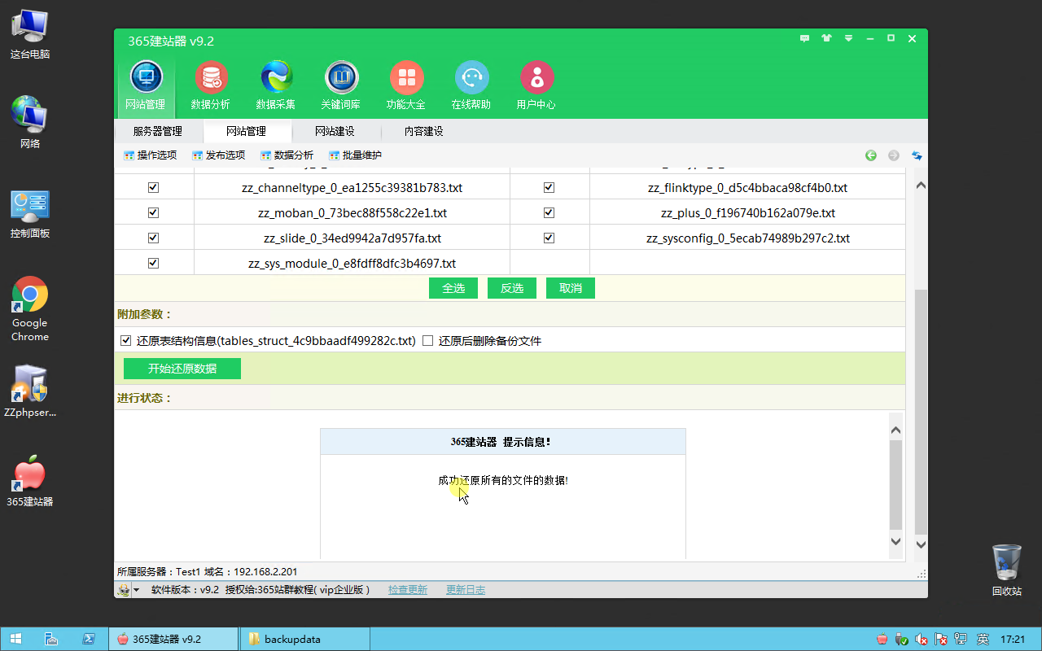Click the 反选 button
This screenshot has width=1042, height=651.
click(512, 288)
